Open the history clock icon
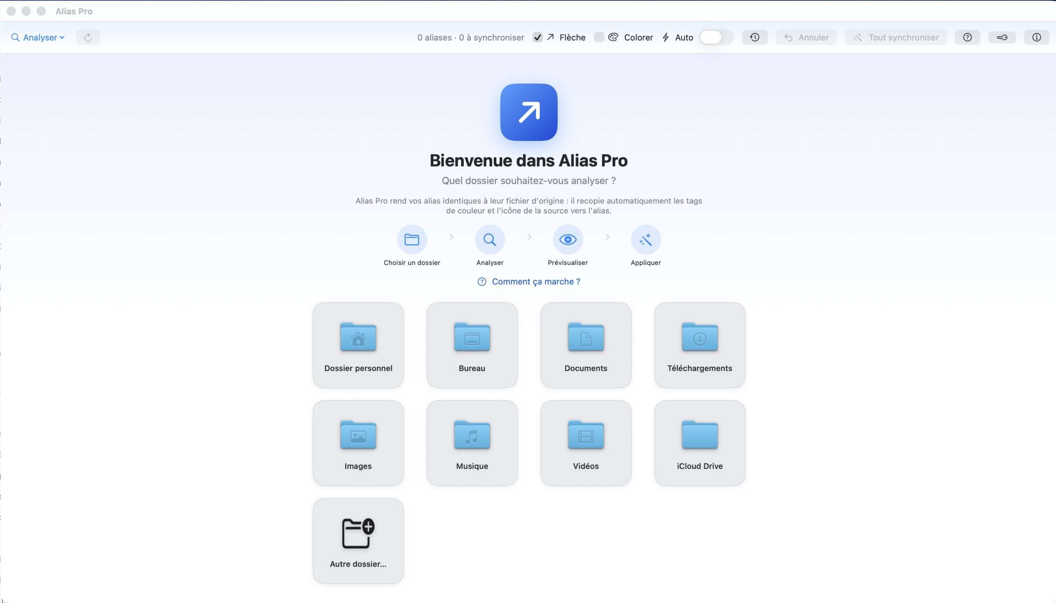This screenshot has height=603, width=1056. click(x=754, y=37)
